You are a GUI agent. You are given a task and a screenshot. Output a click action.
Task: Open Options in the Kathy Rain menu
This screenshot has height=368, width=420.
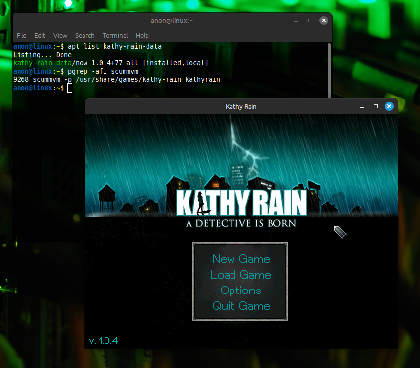coord(241,291)
